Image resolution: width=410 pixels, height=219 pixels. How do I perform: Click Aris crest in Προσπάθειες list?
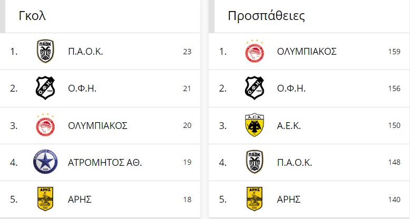tap(255, 199)
